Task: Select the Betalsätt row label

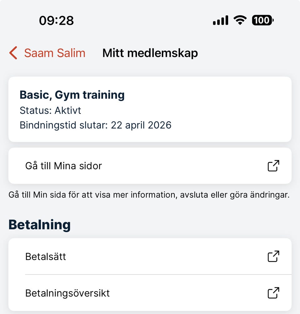Action: point(46,257)
